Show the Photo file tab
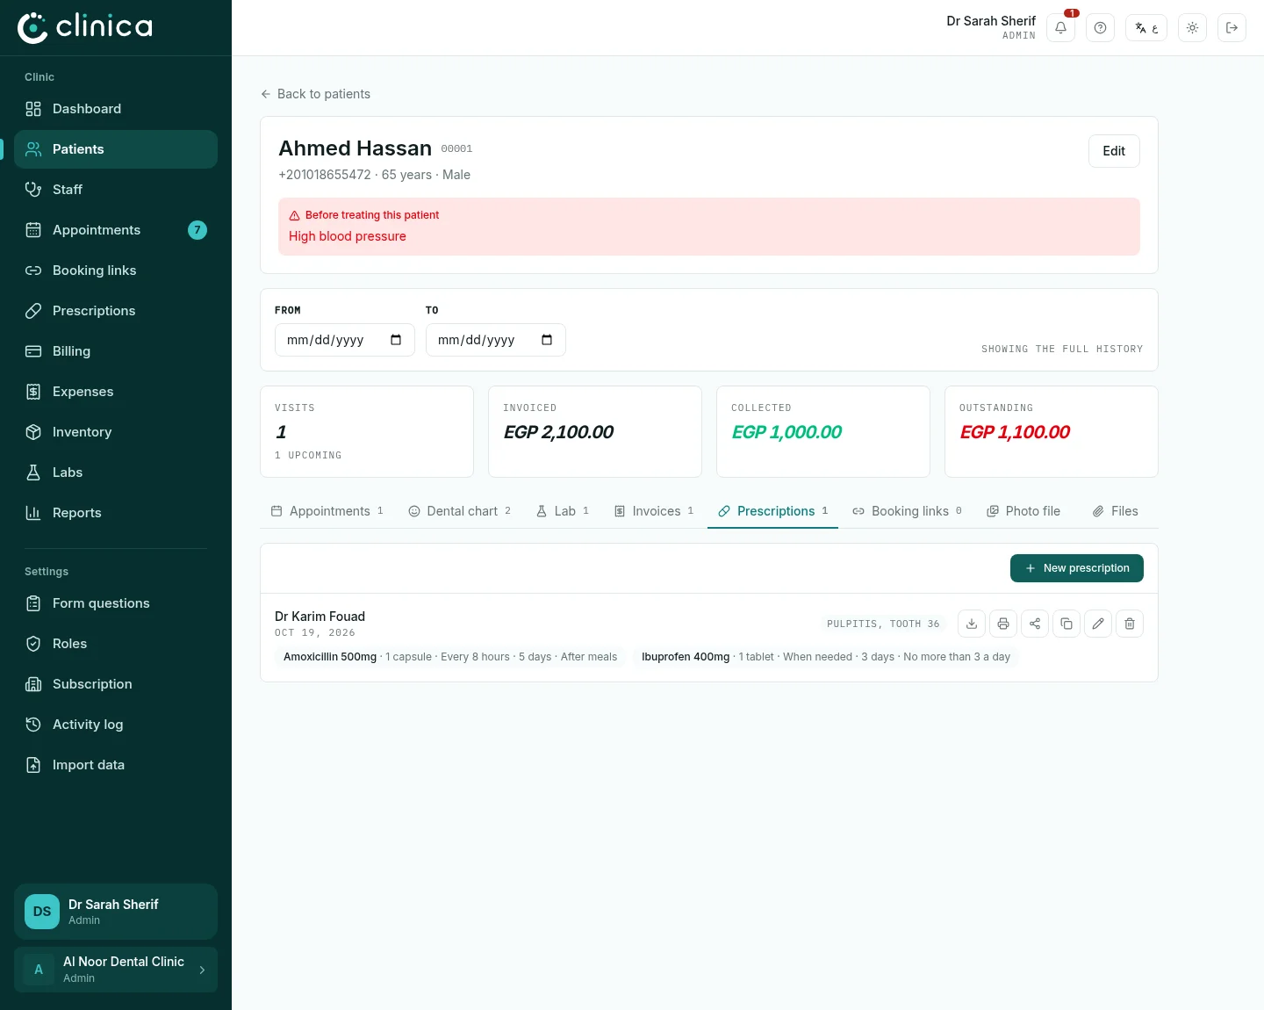1264x1010 pixels. tap(1023, 511)
